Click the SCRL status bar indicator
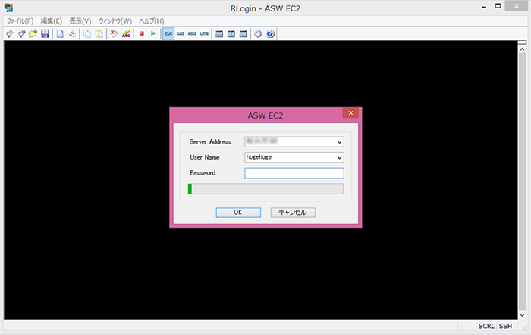Screen dimensions: 531x335 [x=486, y=326]
